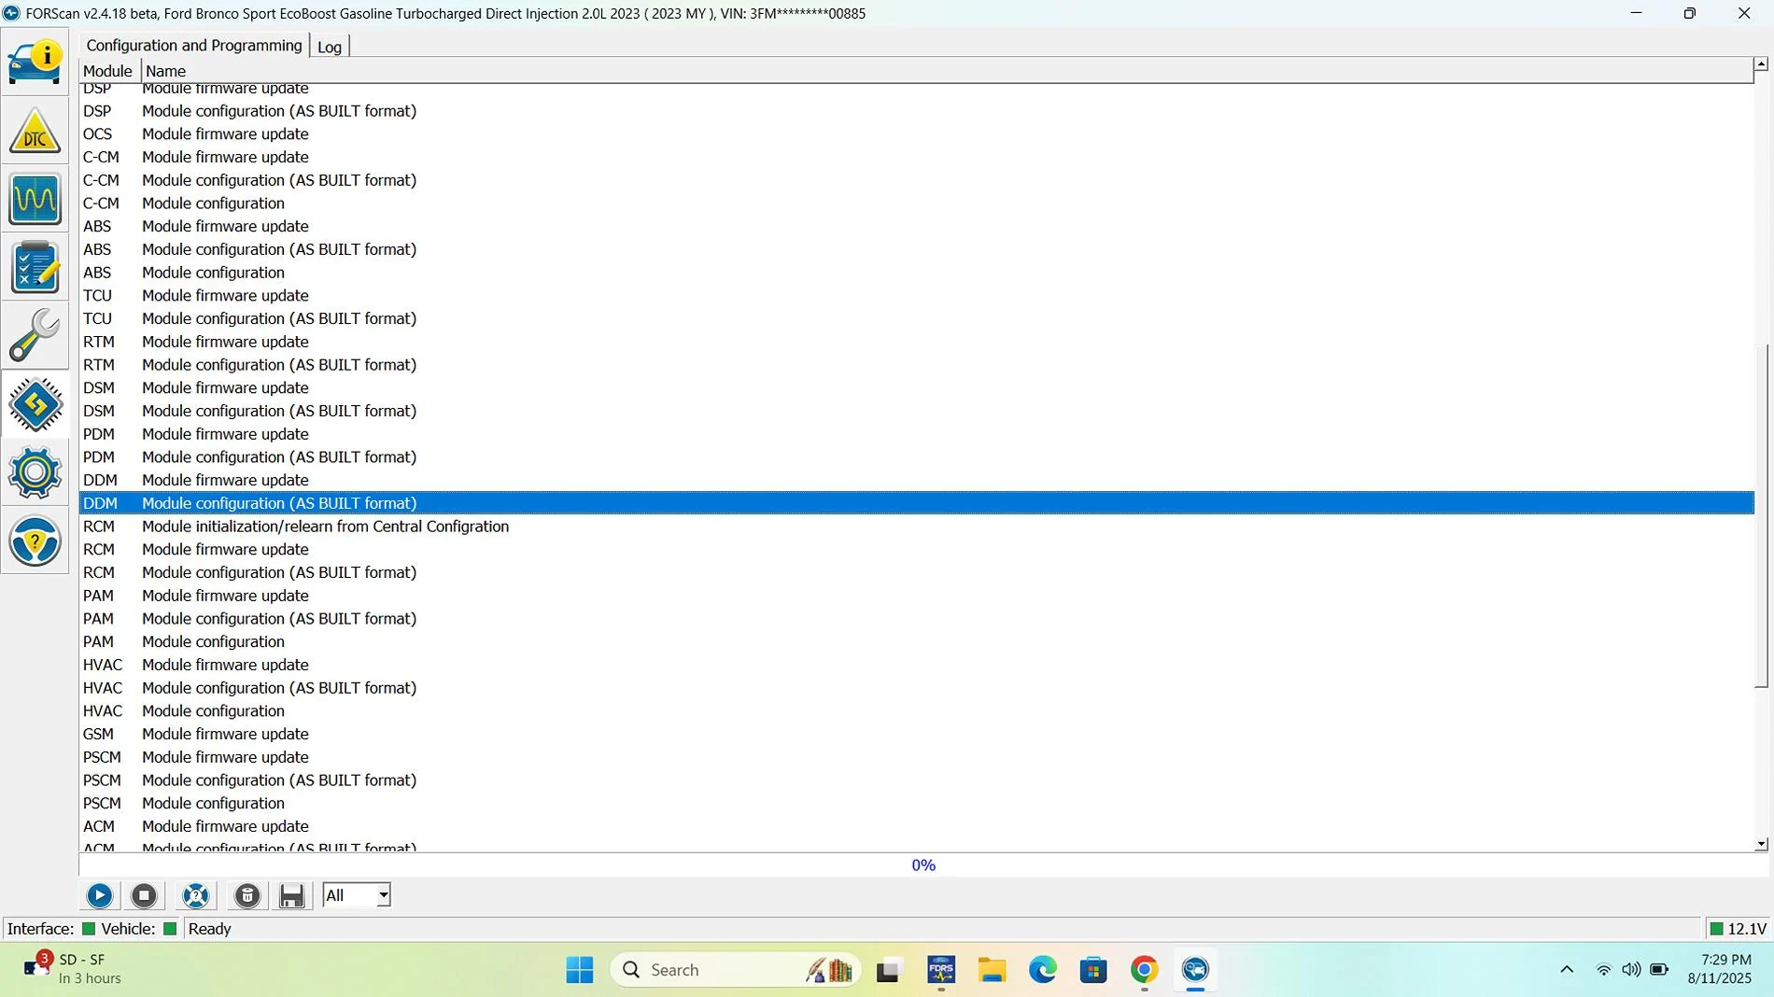Expand the All filter dropdown
Viewport: 1774px width, 997px height.
pyautogui.click(x=383, y=896)
